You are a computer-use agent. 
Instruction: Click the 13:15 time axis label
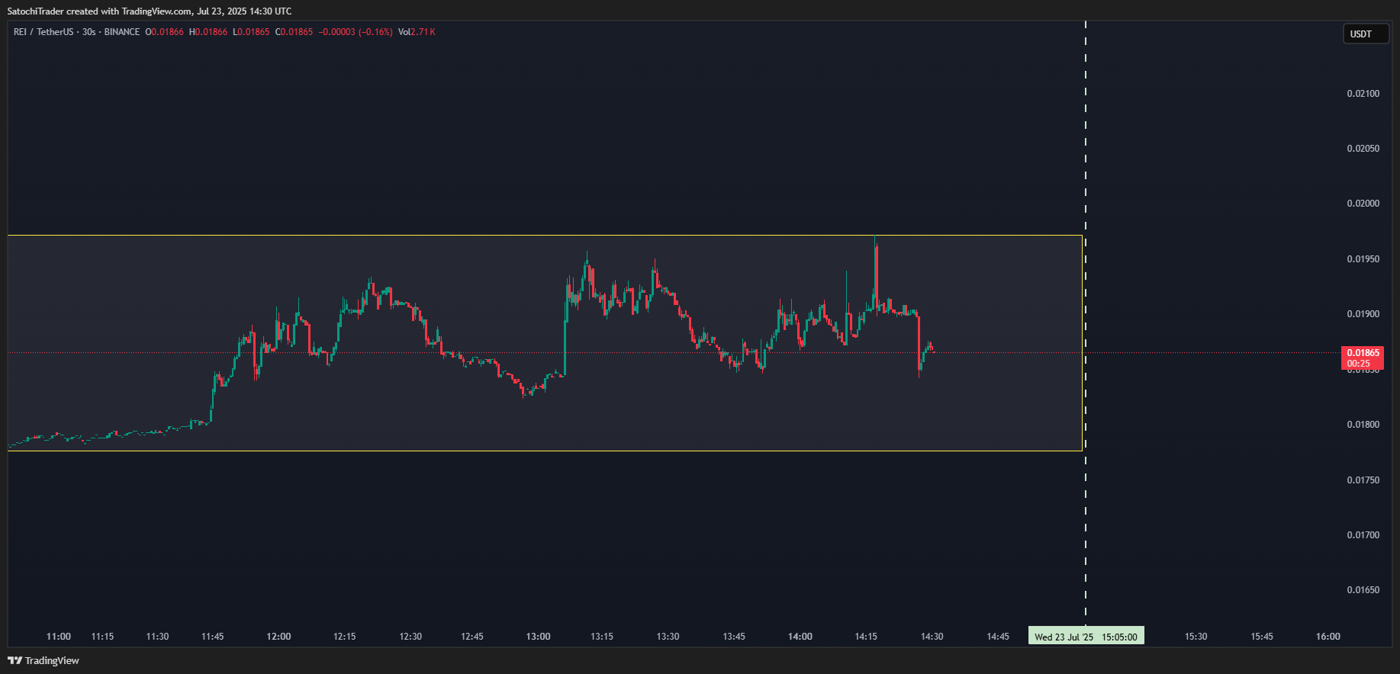pos(602,637)
